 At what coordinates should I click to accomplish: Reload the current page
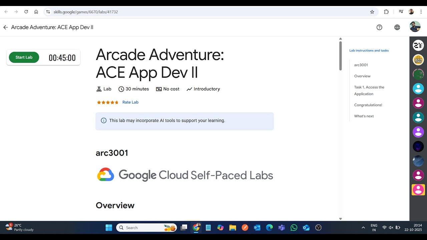pos(26,12)
